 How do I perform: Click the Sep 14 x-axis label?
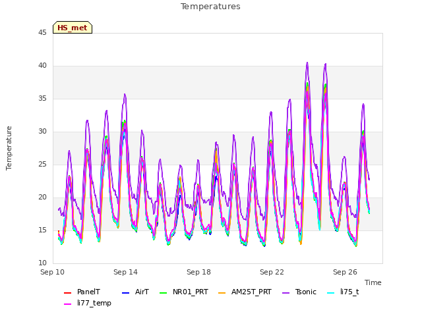[125, 272]
